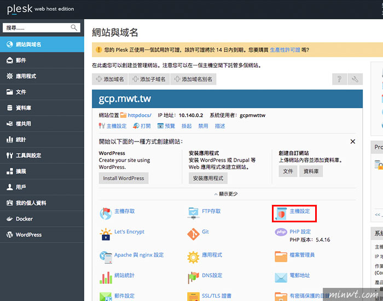This screenshot has width=383, height=301.
Task: Collapse options with 顯示更少
Action: [x=226, y=194]
